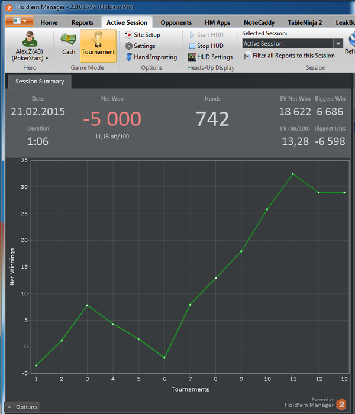Click the date 21.02.2015

click(38, 112)
